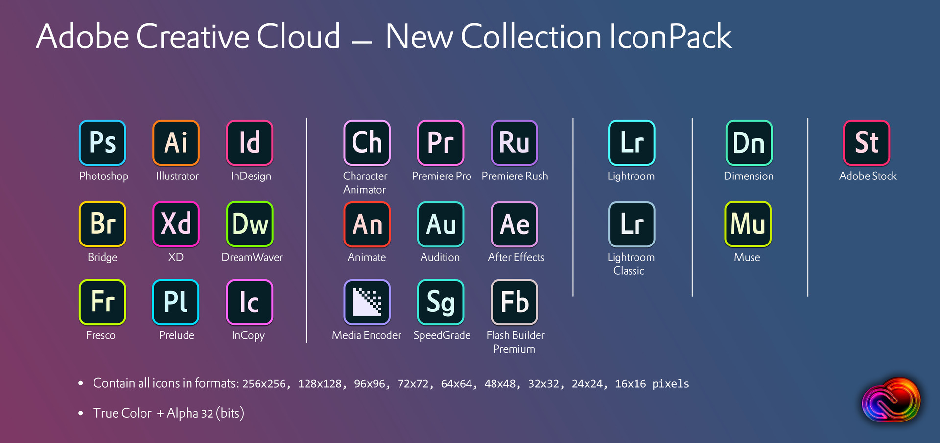940x443 pixels.
Task: Select the Lightroom Classic Lr icon
Action: (632, 224)
